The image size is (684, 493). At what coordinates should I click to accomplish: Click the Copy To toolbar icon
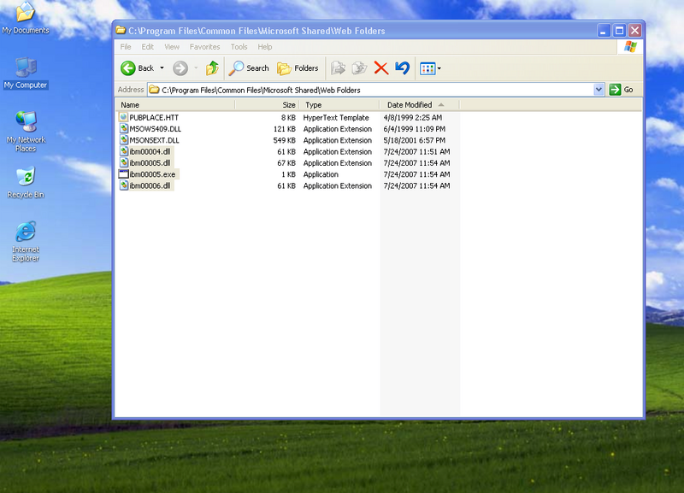pyautogui.click(x=359, y=68)
